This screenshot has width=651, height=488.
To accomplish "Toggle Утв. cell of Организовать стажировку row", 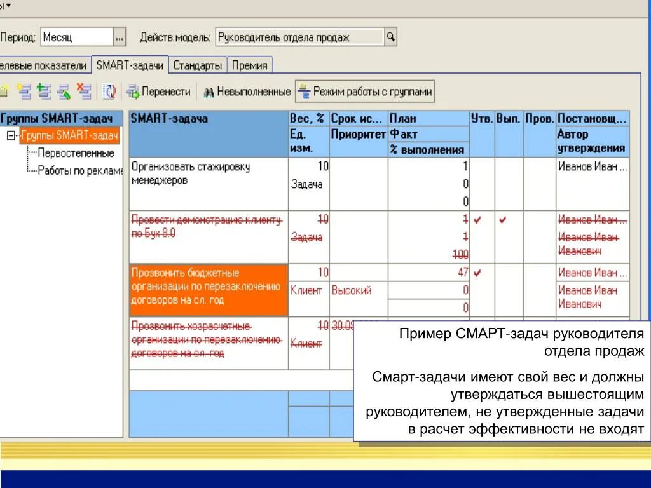I will coord(482,184).
